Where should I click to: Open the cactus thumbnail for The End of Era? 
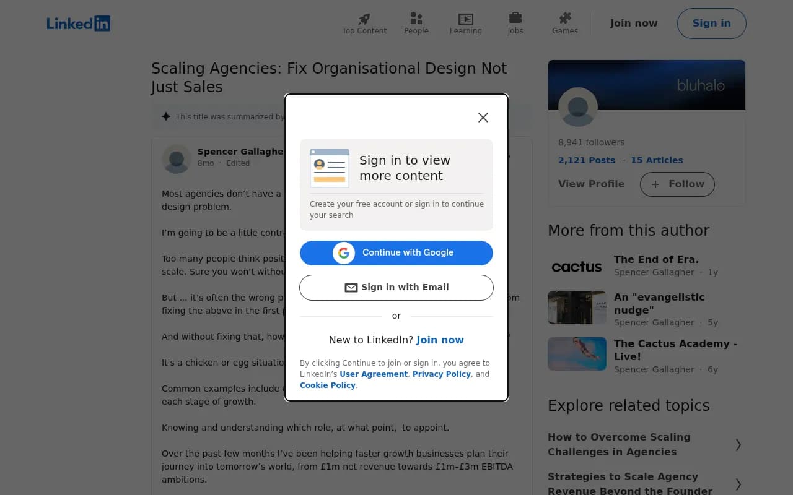click(x=577, y=267)
